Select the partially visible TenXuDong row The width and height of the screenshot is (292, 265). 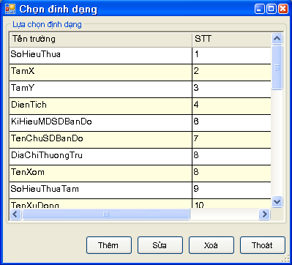[141, 204]
